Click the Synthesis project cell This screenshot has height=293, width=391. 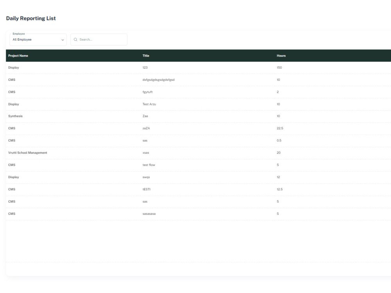(16, 116)
